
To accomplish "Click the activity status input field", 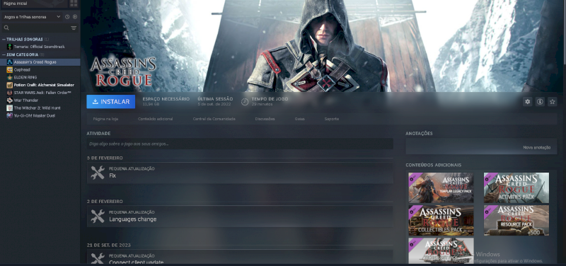I will click(x=240, y=144).
